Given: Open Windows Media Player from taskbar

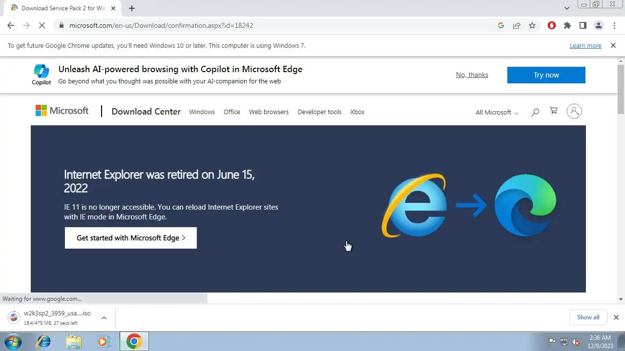Looking at the screenshot, I should tap(103, 342).
